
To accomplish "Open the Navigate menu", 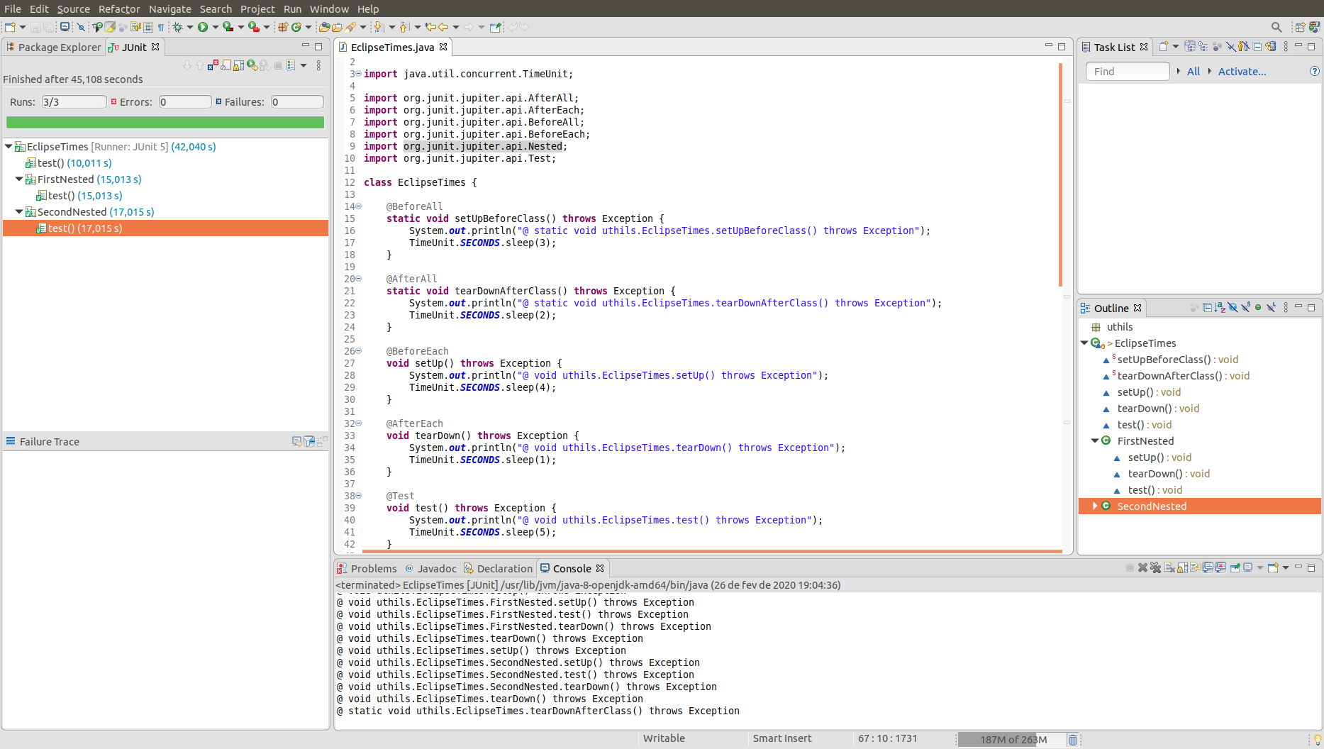I will click(x=170, y=9).
